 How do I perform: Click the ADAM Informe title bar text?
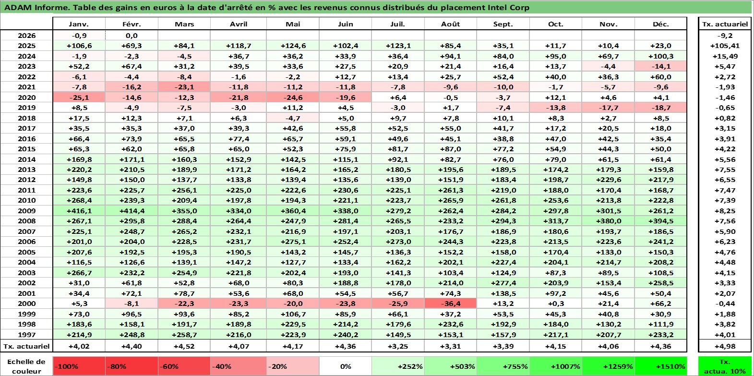[x=267, y=7]
